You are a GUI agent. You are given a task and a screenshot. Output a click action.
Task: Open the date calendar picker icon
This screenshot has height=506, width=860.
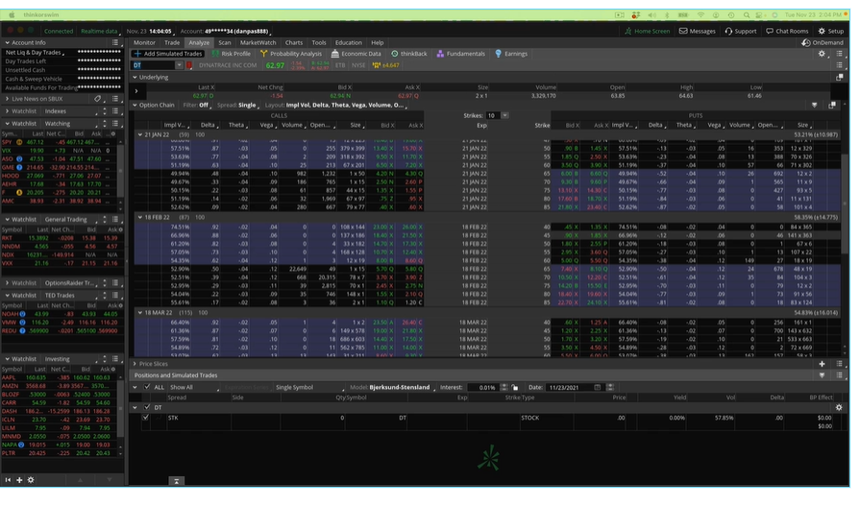[x=598, y=387]
